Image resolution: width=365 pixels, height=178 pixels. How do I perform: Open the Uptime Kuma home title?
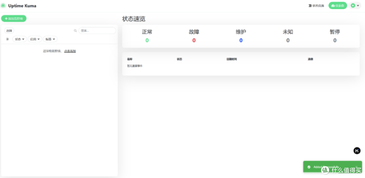tap(22, 6)
